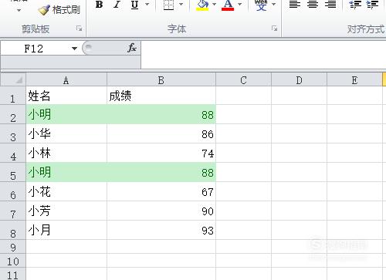Open Name Box dropdown arrow
The image size is (386, 280).
point(74,49)
